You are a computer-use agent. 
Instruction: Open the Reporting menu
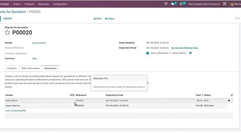click(44, 4)
